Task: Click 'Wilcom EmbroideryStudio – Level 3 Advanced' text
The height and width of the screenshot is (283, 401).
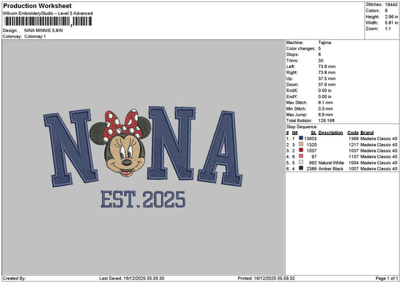Action: (48, 13)
